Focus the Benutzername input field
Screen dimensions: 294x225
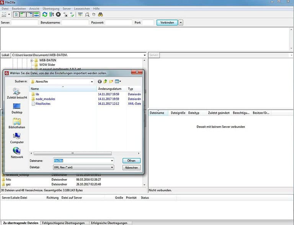click(x=75, y=23)
